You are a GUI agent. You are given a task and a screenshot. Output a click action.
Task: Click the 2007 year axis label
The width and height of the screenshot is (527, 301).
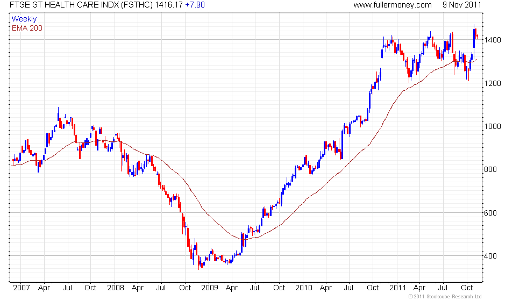click(21, 288)
